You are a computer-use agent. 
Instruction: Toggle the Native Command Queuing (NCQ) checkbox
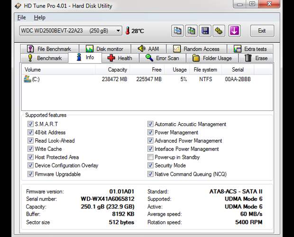[150, 174]
